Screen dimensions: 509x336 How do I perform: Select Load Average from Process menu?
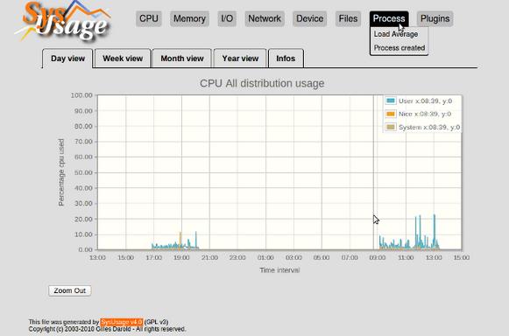tap(396, 34)
